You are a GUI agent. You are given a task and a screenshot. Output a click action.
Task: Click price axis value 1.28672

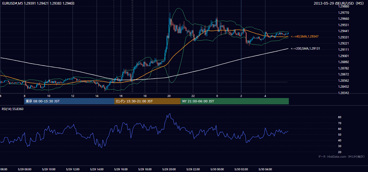click(x=343, y=74)
